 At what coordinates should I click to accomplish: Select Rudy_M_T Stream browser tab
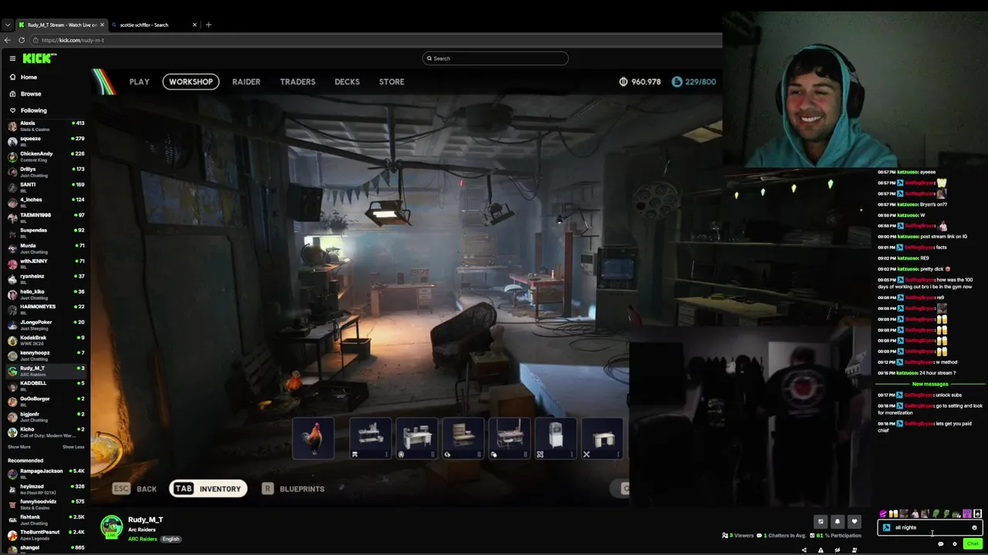coord(62,25)
